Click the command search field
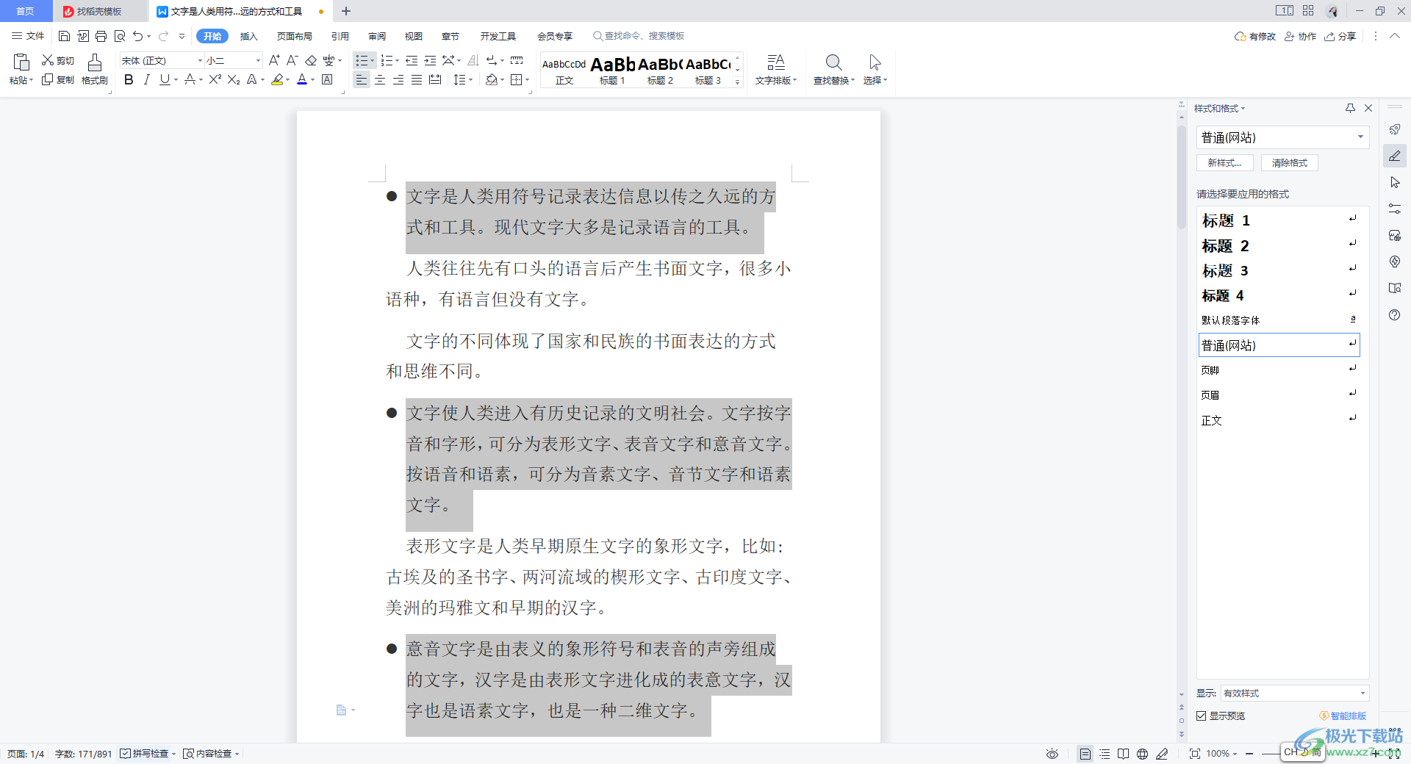The height and width of the screenshot is (764, 1411). coord(639,36)
